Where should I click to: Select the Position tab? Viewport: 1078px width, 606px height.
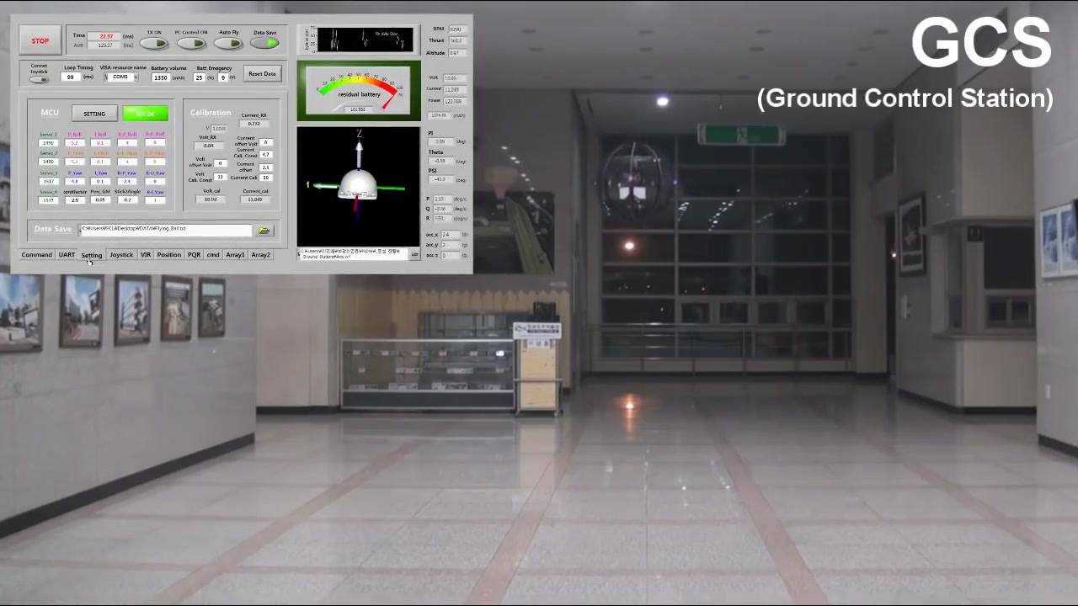[x=168, y=255]
